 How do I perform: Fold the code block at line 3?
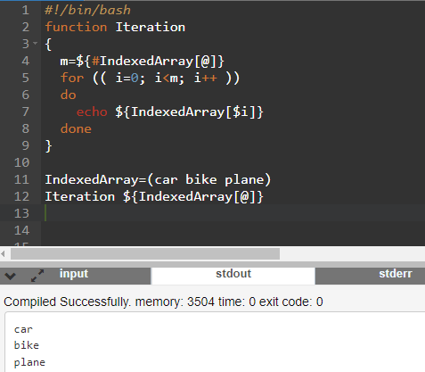tap(36, 44)
